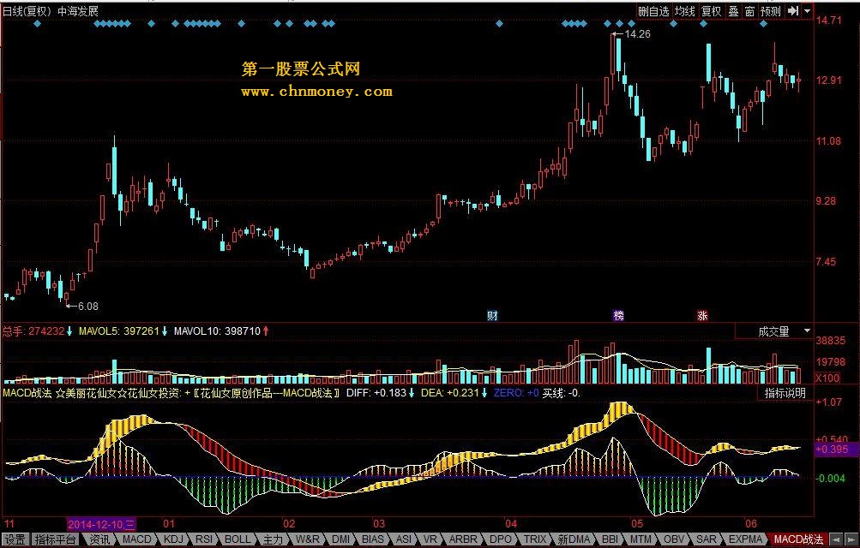Select the W&R indicator tab
860x548 pixels.
(308, 539)
